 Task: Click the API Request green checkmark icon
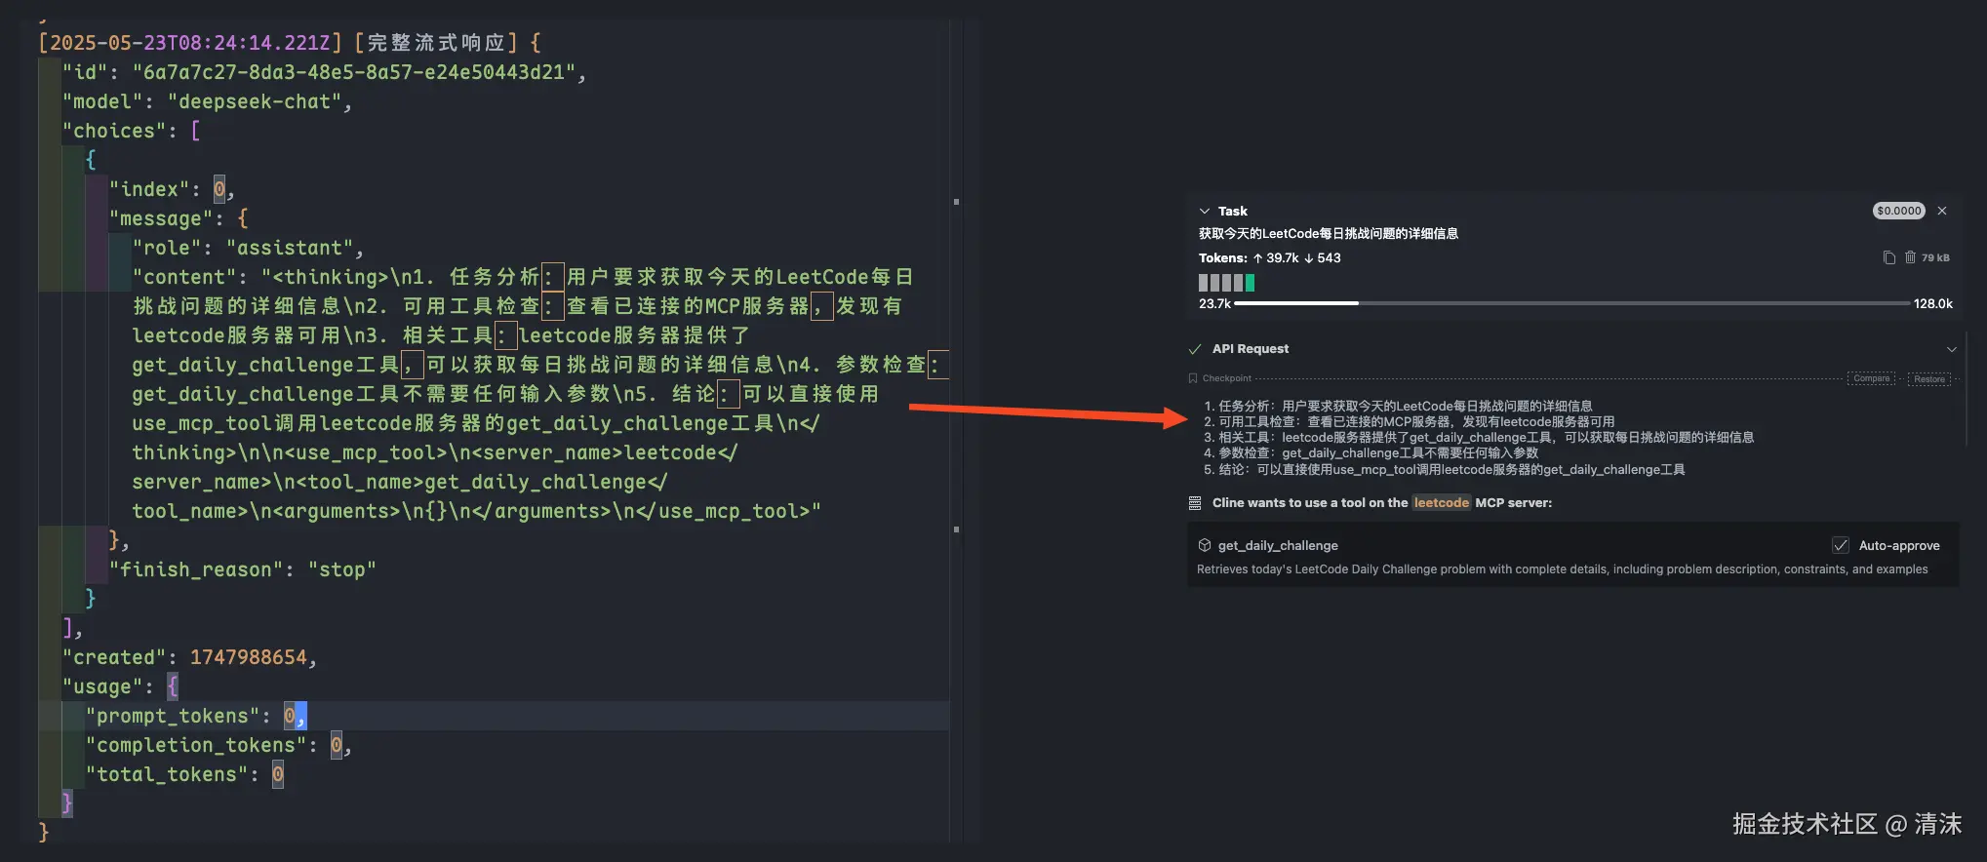click(1195, 349)
